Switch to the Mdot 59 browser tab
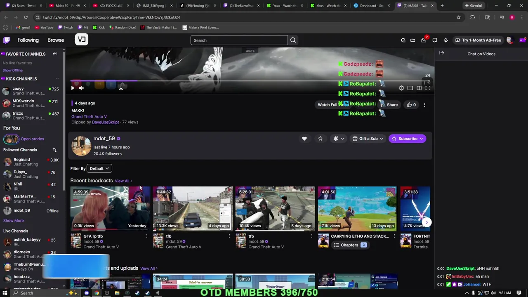 (66, 6)
